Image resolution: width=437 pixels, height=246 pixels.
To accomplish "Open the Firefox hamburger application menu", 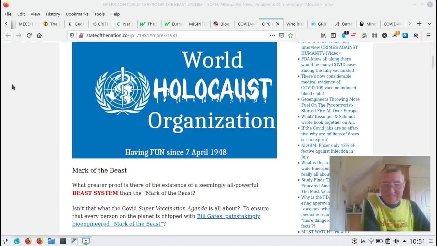I will [x=428, y=35].
